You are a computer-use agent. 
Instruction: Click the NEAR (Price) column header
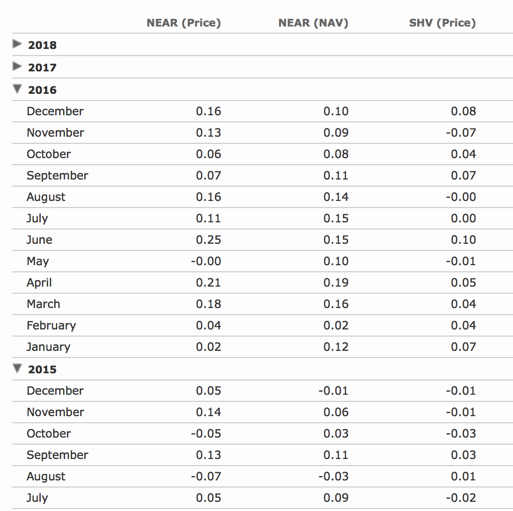tap(184, 23)
